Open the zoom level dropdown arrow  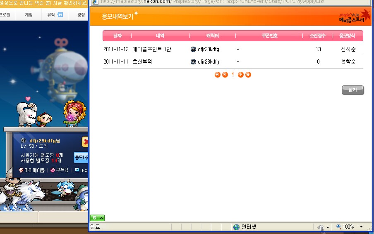click(361, 227)
